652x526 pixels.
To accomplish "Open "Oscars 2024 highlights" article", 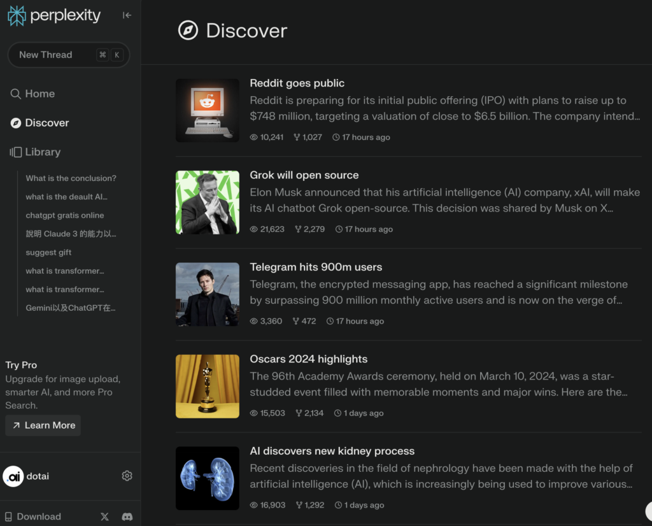I will click(x=309, y=359).
